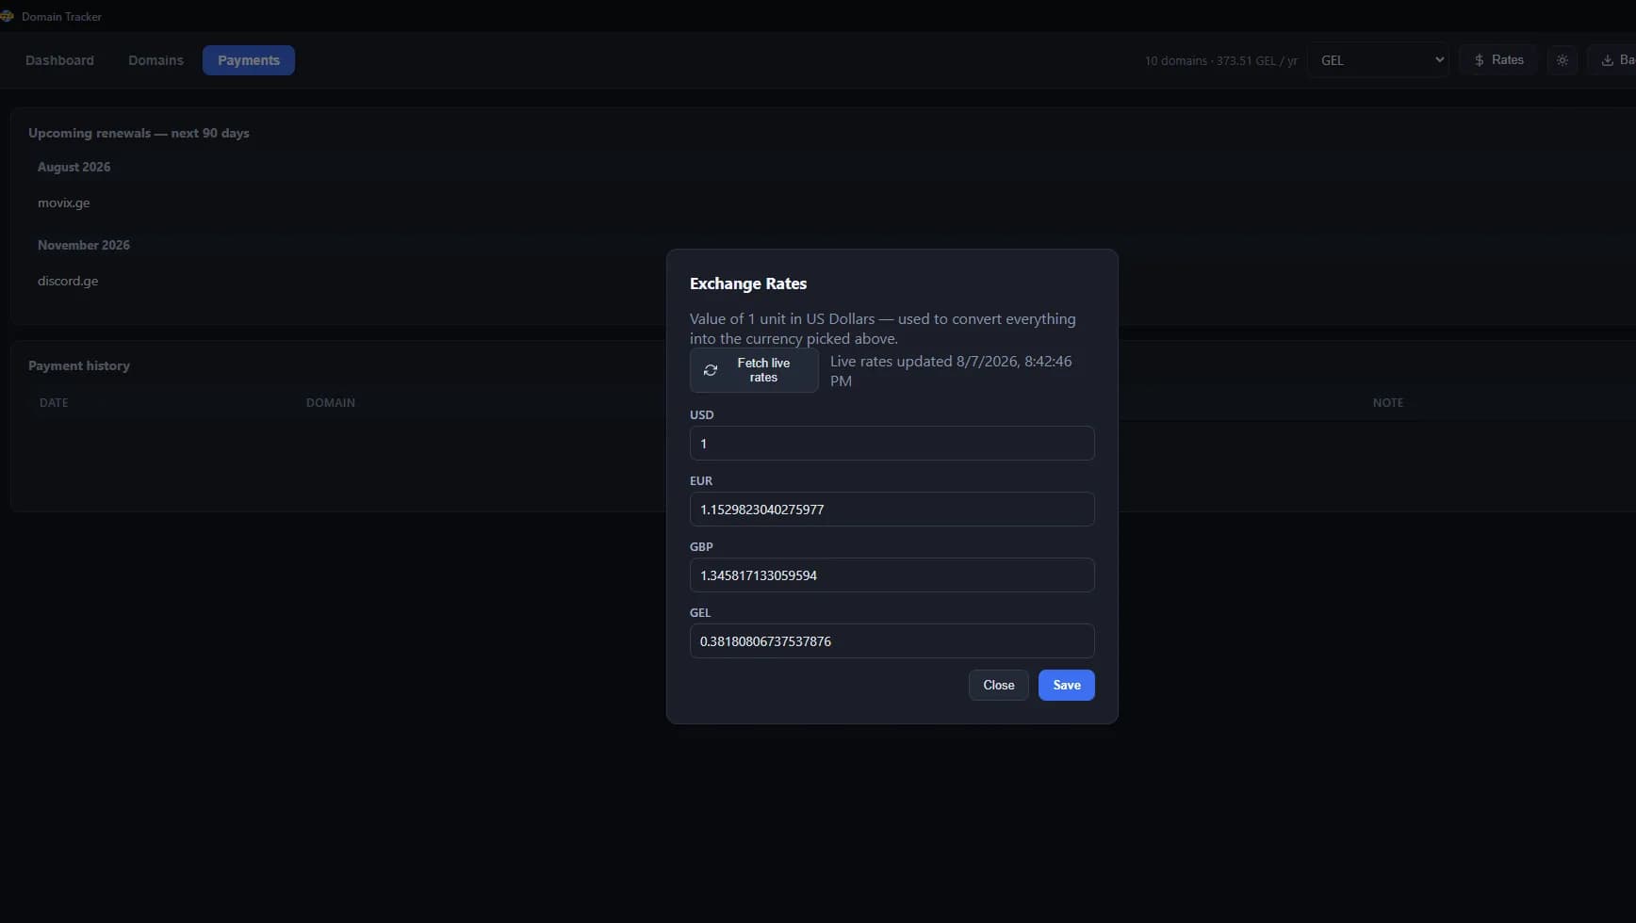This screenshot has height=923, width=1636.
Task: Click into the EUR rate field
Action: coord(892,510)
